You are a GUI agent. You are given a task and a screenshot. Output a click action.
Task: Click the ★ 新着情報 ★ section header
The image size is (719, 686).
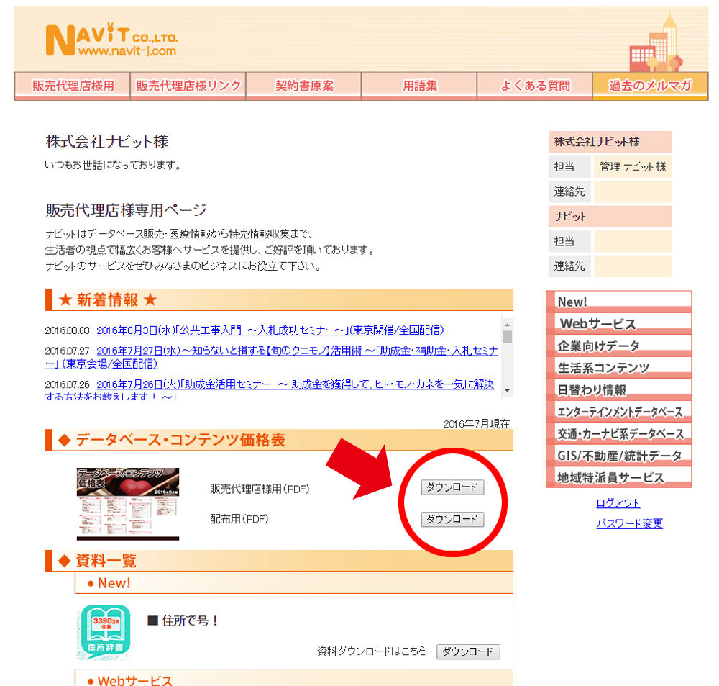pos(279,300)
